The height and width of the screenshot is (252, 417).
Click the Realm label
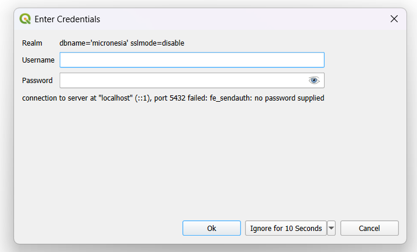[x=32, y=43]
